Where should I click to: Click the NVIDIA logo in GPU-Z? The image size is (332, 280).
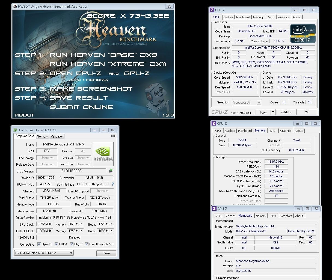click(103, 154)
